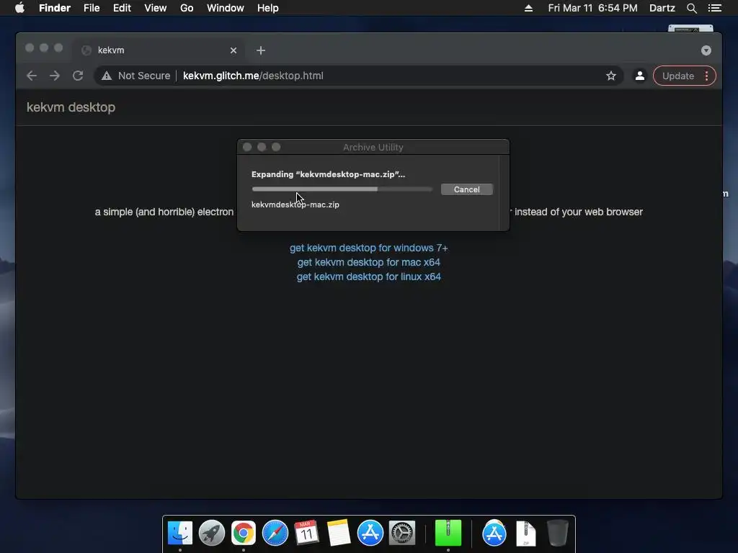
Task: Open the Trash from the Dock
Action: [558, 533]
